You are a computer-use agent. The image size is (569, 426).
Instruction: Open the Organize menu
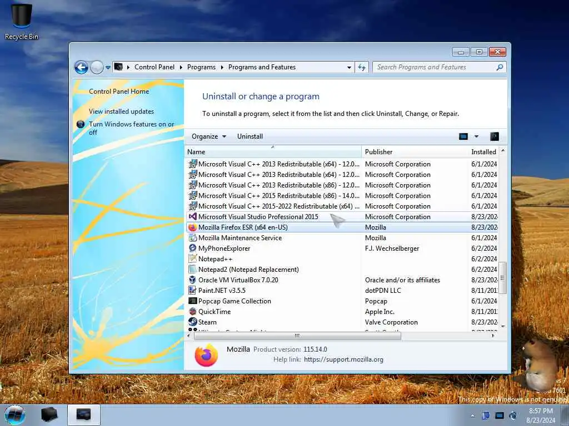(x=209, y=136)
